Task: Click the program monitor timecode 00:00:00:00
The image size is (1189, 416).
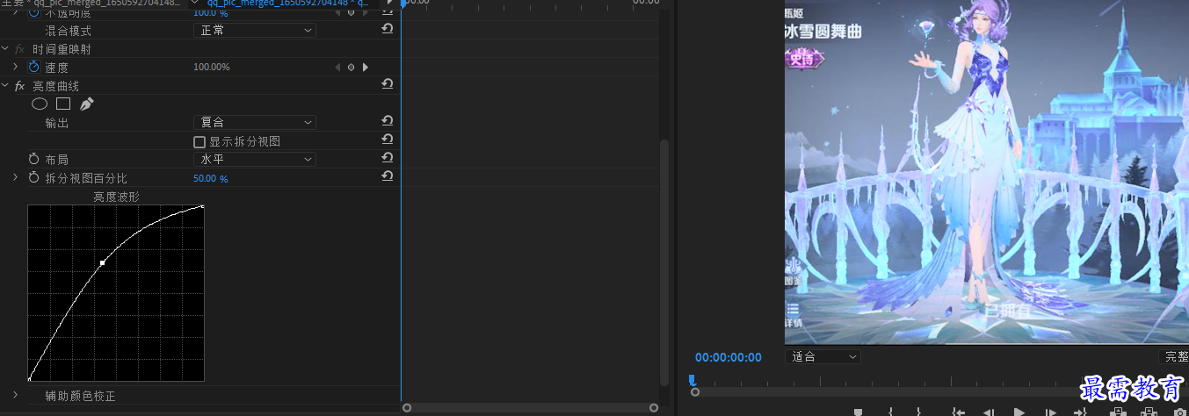Action: pyautogui.click(x=728, y=357)
